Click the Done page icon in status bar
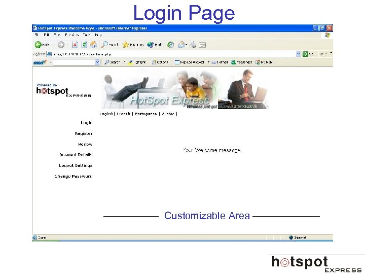365x274 pixels. coord(35,237)
